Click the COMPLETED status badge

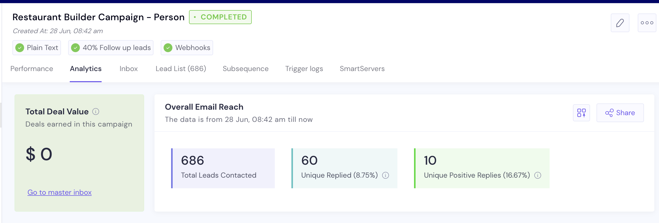click(220, 17)
